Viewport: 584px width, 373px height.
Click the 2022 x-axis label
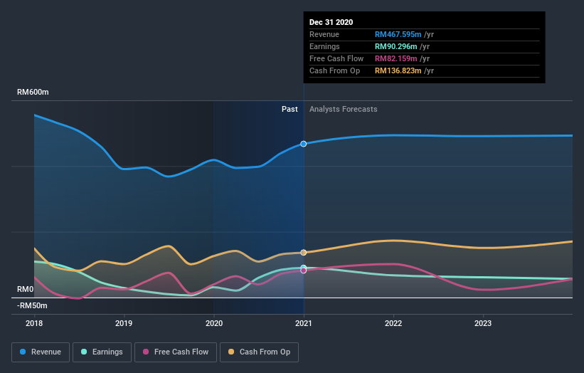pyautogui.click(x=393, y=323)
